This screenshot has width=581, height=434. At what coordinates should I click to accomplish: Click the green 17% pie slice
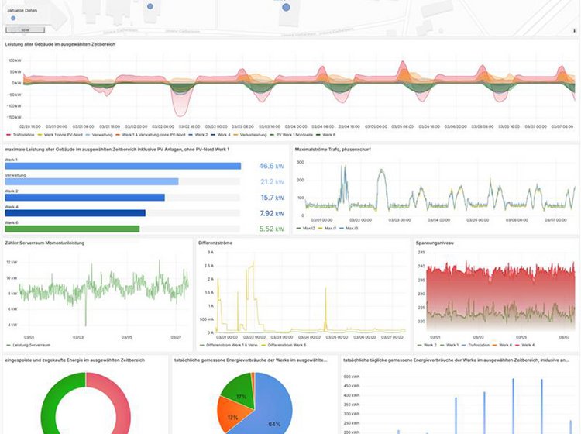tap(239, 391)
